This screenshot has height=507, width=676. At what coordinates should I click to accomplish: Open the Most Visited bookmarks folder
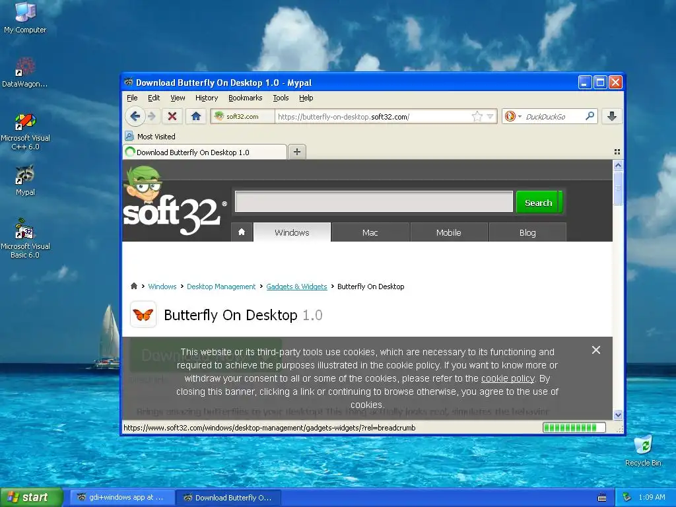coord(150,136)
